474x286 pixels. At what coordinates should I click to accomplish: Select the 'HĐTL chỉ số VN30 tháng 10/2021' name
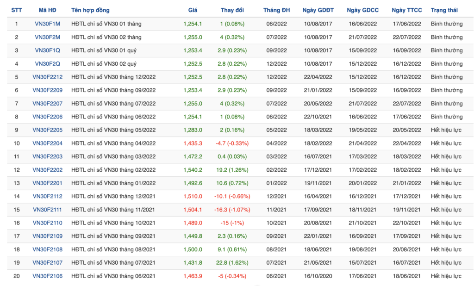click(113, 223)
